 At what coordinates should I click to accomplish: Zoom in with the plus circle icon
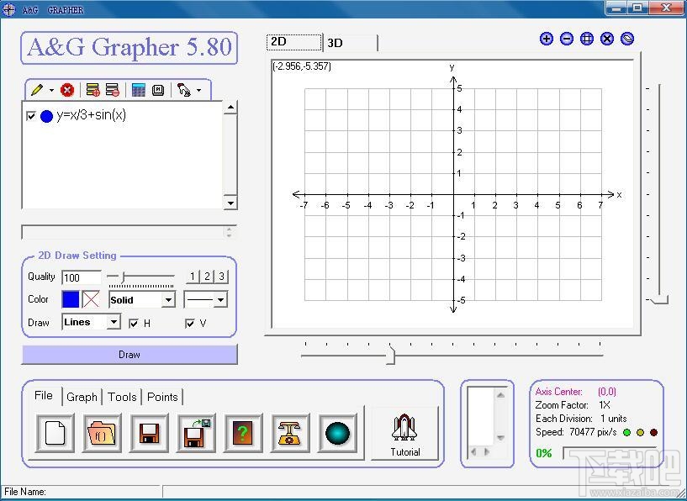tap(546, 39)
